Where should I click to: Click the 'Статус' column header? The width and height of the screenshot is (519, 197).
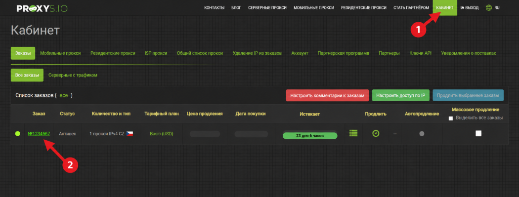pos(67,114)
